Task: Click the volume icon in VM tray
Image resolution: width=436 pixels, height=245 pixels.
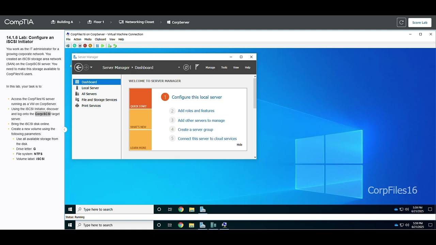Action: point(407,209)
